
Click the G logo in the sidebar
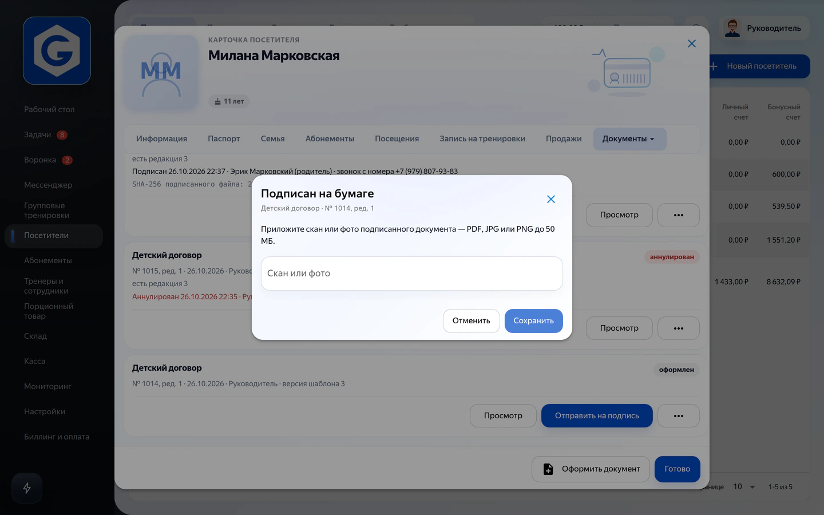tap(57, 51)
